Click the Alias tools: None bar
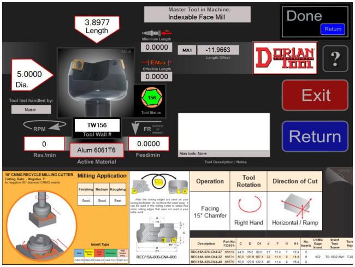The height and width of the screenshot is (267, 355). (x=224, y=153)
